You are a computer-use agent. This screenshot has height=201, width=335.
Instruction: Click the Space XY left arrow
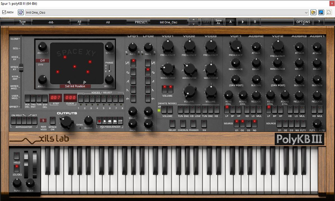click(x=69, y=82)
